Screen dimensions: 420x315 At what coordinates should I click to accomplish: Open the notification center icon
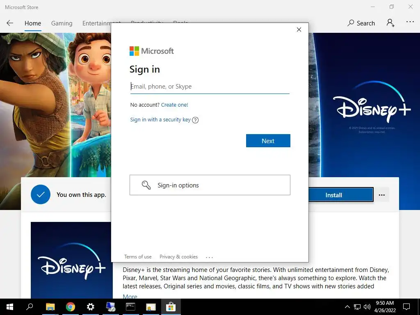click(x=406, y=307)
